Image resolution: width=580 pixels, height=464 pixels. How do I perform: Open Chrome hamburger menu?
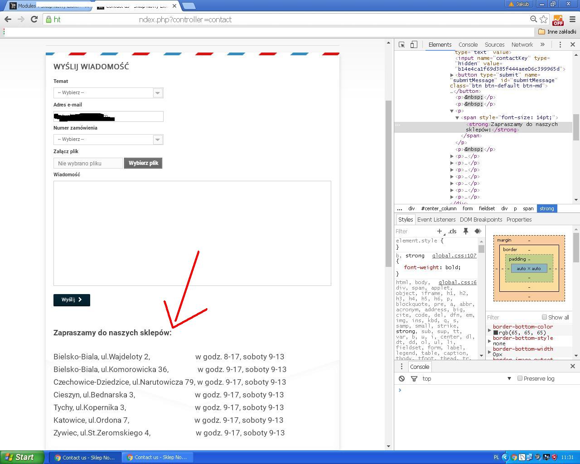[x=572, y=19]
